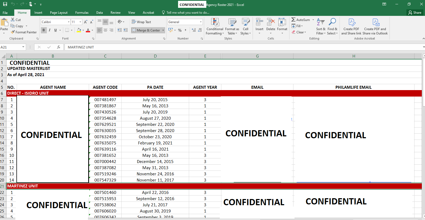Toggle Bold formatting
This screenshot has height=220, width=425.
(x=44, y=30)
